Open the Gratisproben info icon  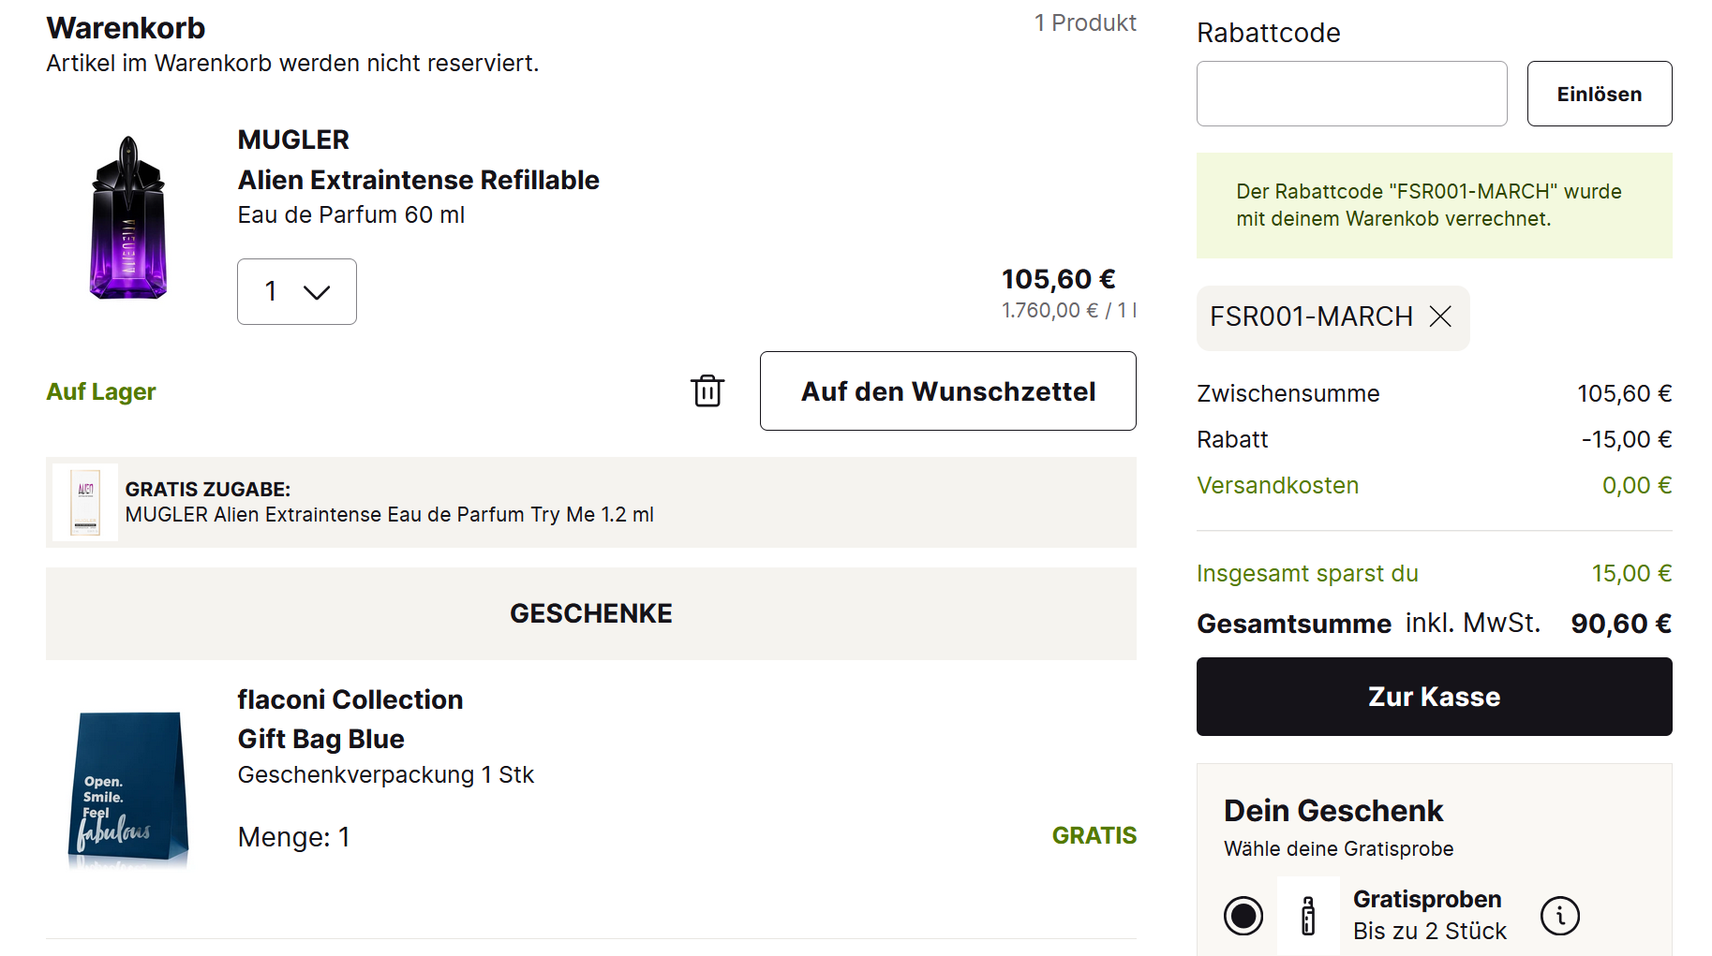click(1560, 916)
